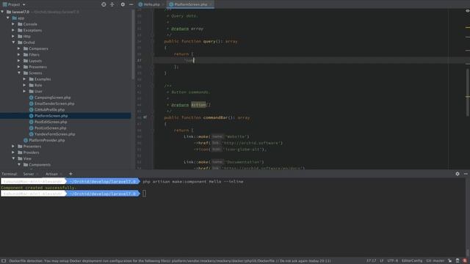Image resolution: width=470 pixels, height=264 pixels.
Task: Select the Examples folder
Action: (x=43, y=79)
